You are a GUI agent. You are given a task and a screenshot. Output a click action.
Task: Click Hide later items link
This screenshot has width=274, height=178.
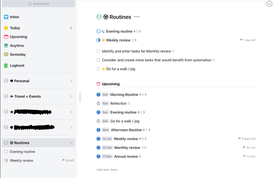107,170
